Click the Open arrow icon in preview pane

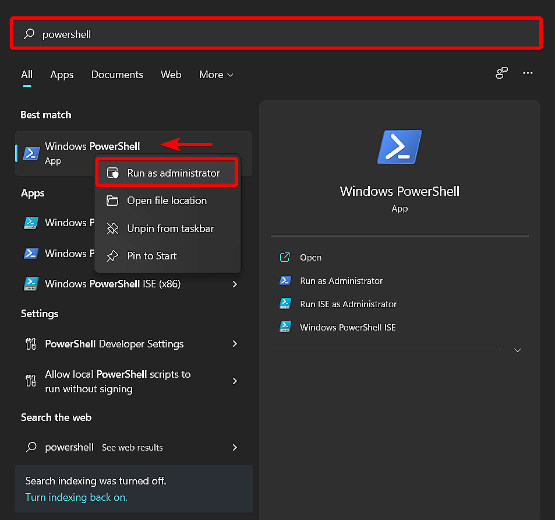pos(285,257)
